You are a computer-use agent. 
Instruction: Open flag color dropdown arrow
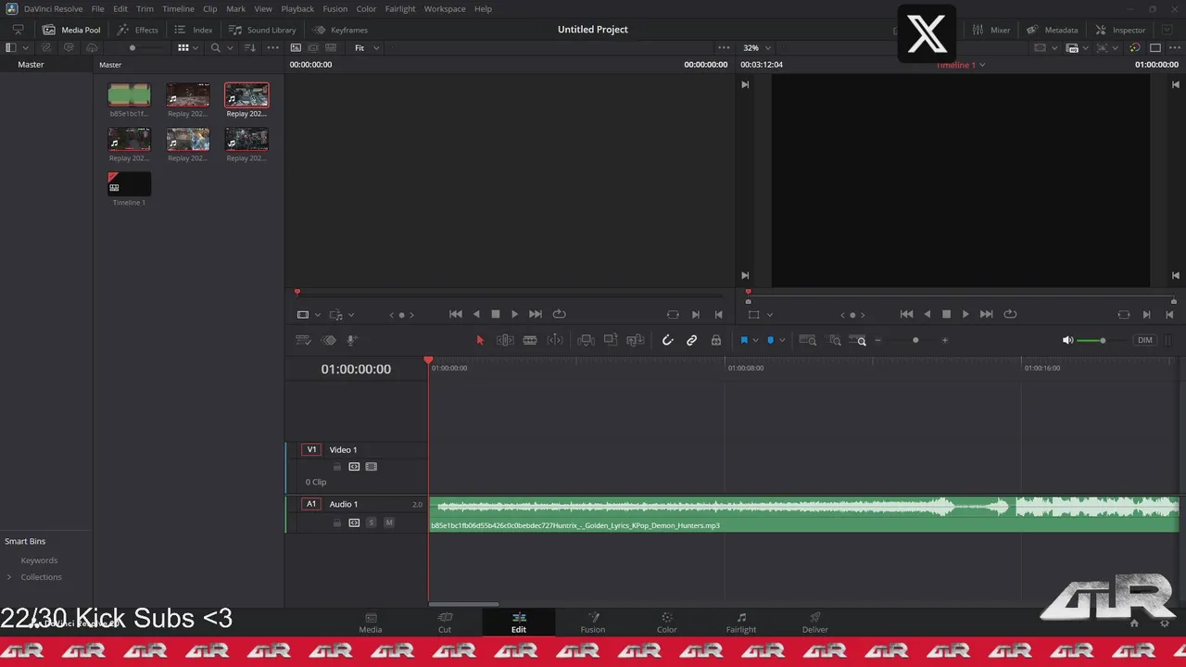755,340
